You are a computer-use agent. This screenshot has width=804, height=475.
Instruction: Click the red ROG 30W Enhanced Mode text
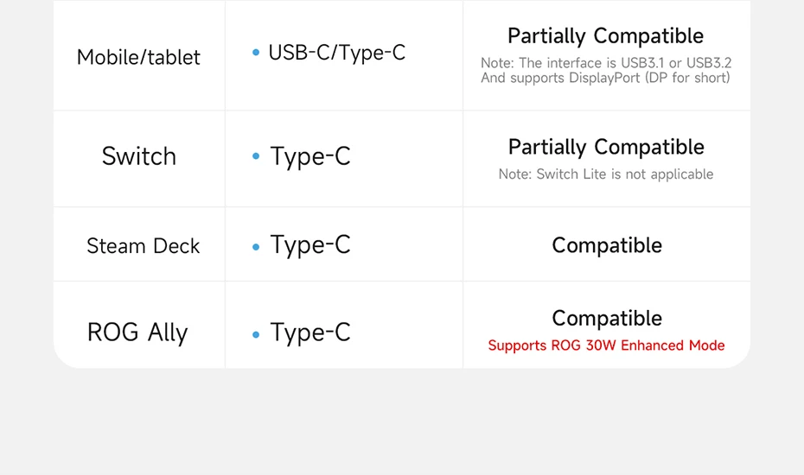pos(606,345)
